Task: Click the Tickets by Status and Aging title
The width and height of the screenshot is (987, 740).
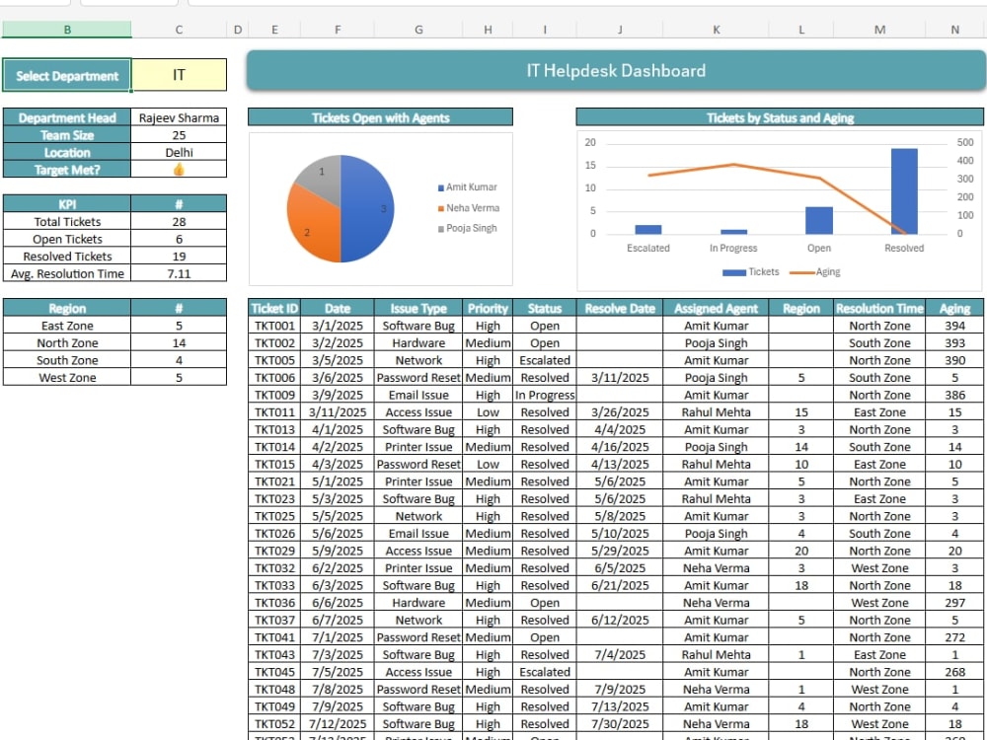Action: 780,117
